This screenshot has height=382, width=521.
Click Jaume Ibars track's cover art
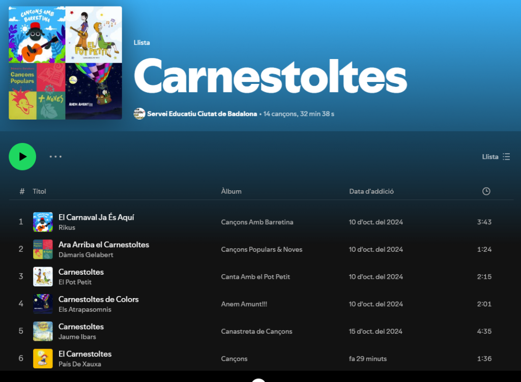tap(43, 331)
